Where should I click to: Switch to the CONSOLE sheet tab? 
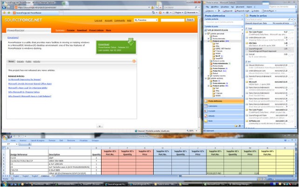coord(45,176)
